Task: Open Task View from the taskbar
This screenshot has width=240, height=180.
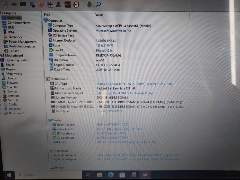Action: point(87,175)
